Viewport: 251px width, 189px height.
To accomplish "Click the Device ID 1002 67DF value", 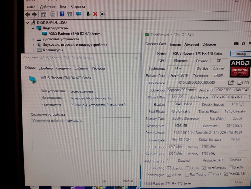I will (232, 90).
